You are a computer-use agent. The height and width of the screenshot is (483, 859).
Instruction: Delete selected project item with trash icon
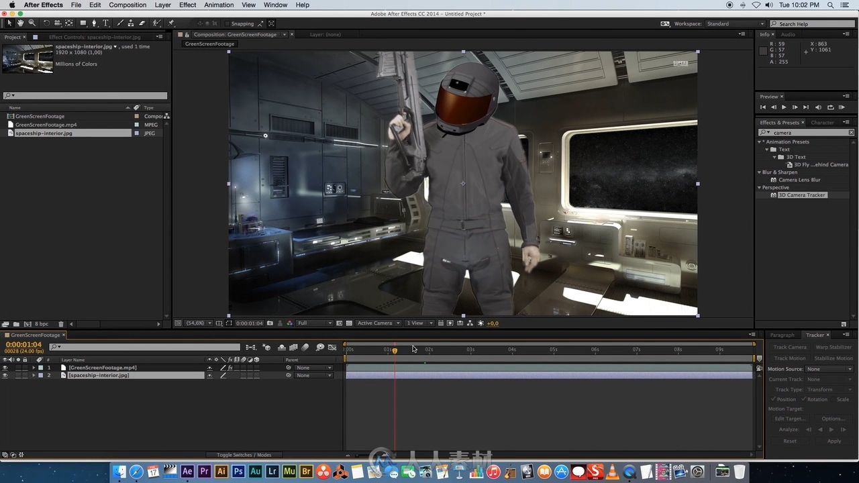(61, 324)
